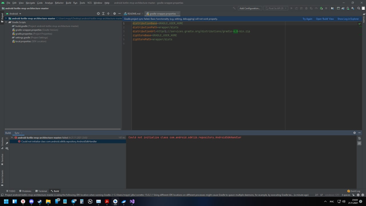Click the Project panel horizontal scrollbar
366x206 pixels.
63,129
